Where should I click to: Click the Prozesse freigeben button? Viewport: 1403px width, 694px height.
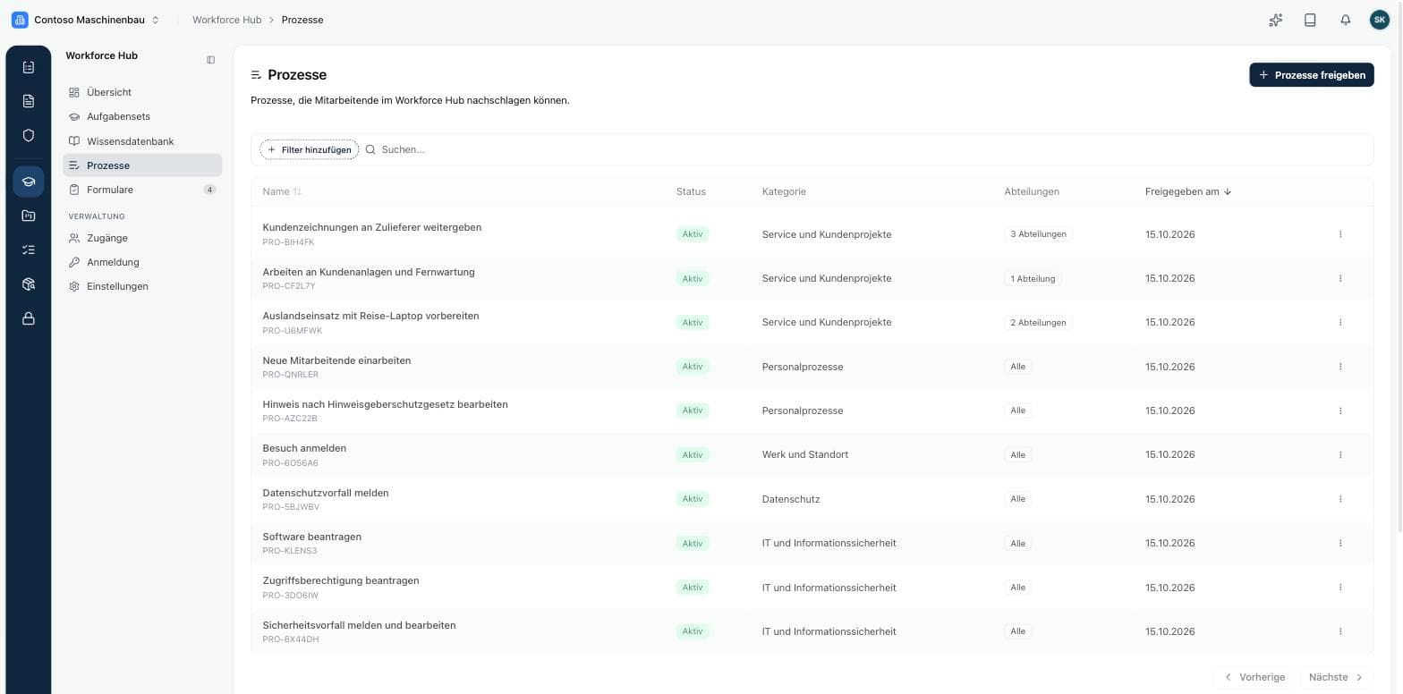click(1311, 75)
